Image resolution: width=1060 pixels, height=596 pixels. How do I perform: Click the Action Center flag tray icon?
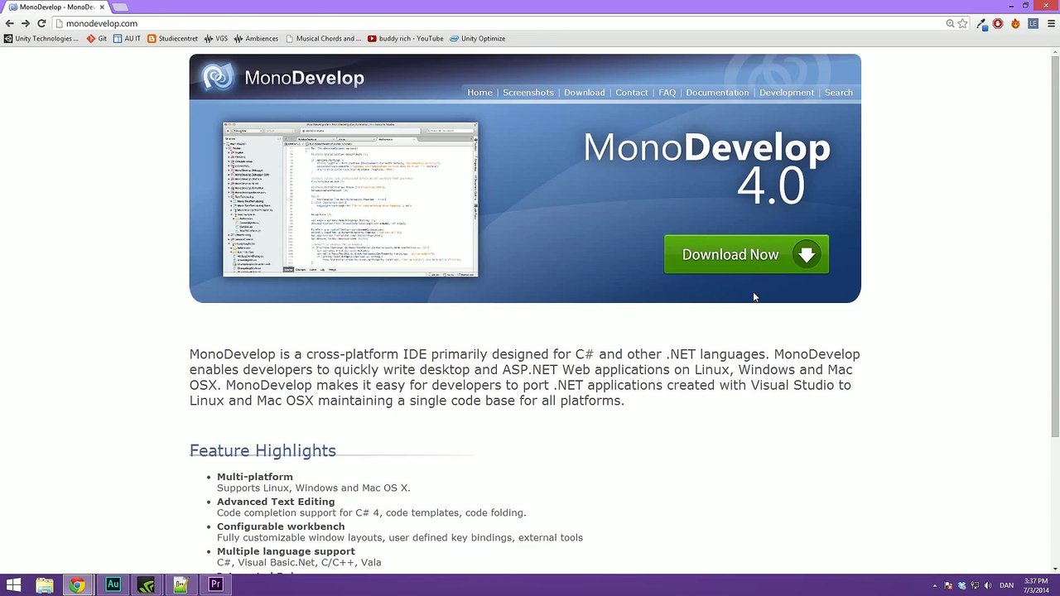948,586
